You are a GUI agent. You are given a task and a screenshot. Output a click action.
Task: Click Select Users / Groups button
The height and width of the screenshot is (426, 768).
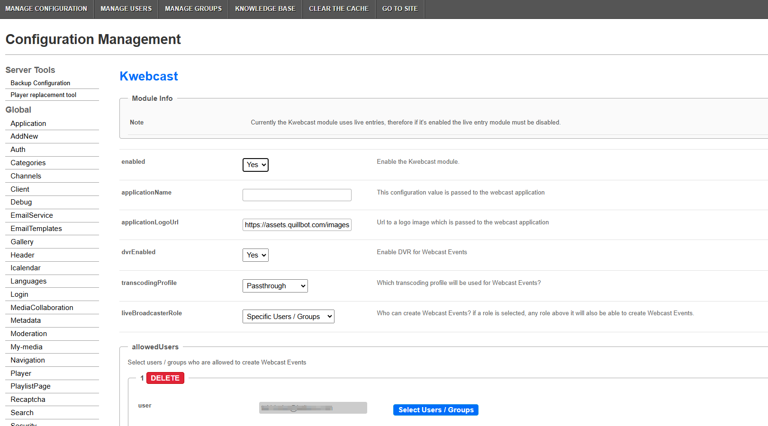(436, 410)
